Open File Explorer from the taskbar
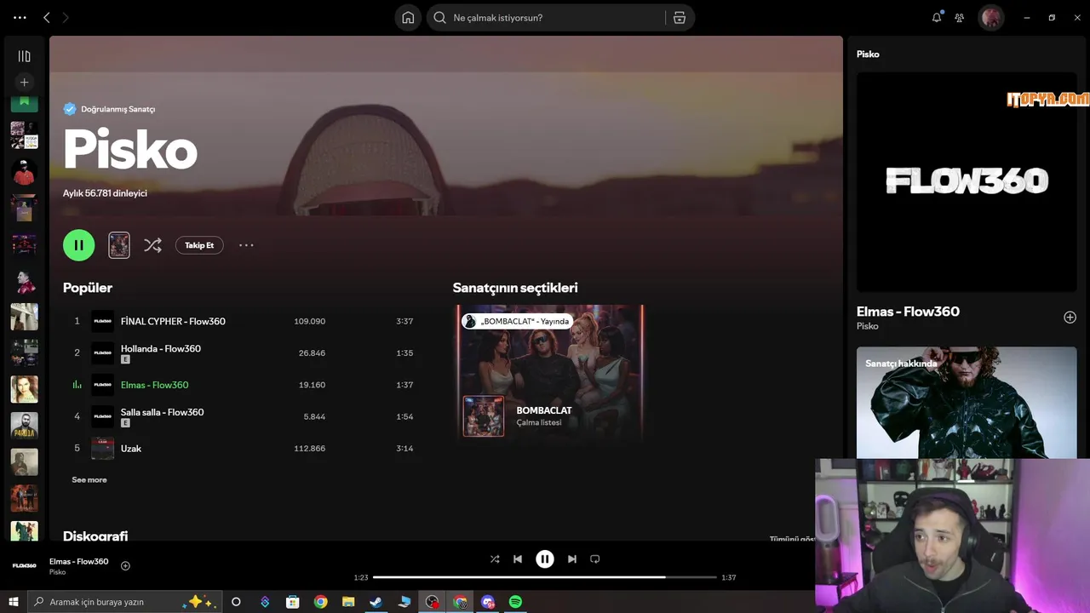The image size is (1090, 613). [347, 602]
